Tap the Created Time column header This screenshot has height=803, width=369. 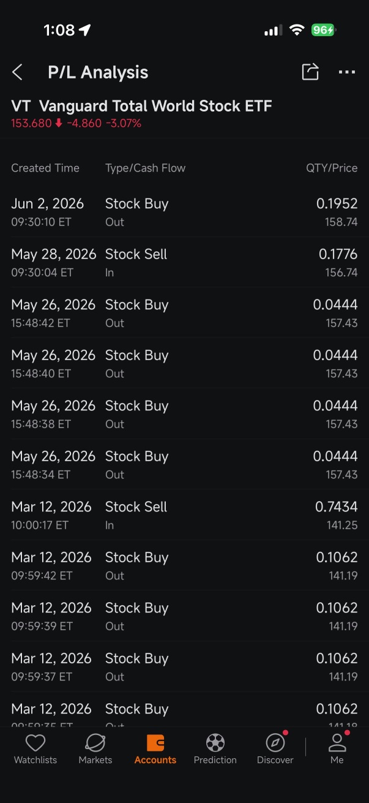click(x=45, y=168)
